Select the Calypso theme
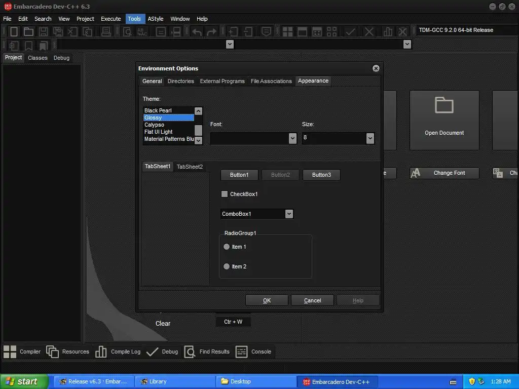519x389 pixels. 169,125
